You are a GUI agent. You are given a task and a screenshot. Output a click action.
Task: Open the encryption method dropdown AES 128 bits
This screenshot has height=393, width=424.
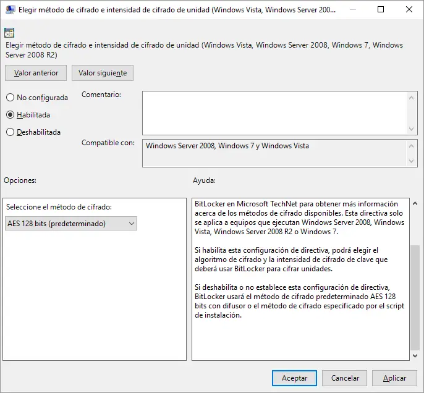point(71,224)
